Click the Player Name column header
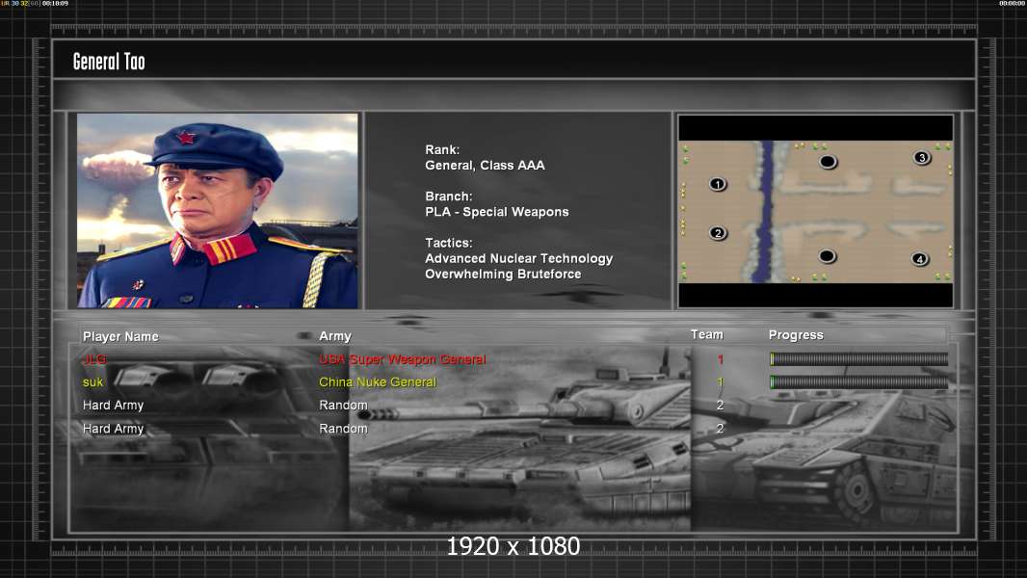This screenshot has height=578, width=1027. tap(120, 336)
